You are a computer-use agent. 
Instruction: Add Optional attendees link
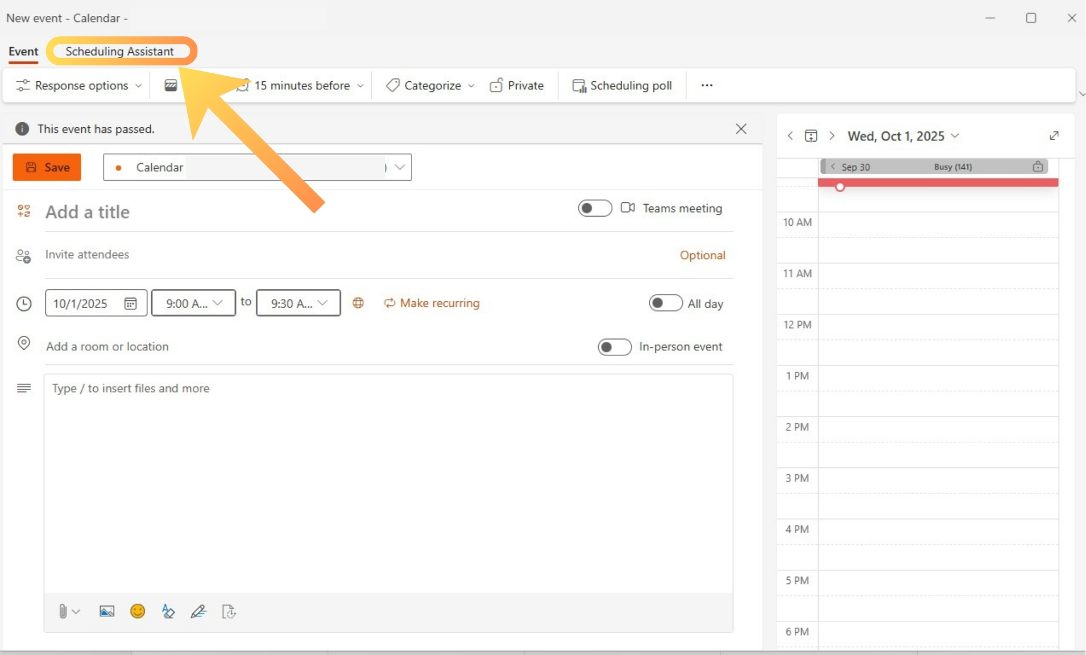tap(703, 255)
